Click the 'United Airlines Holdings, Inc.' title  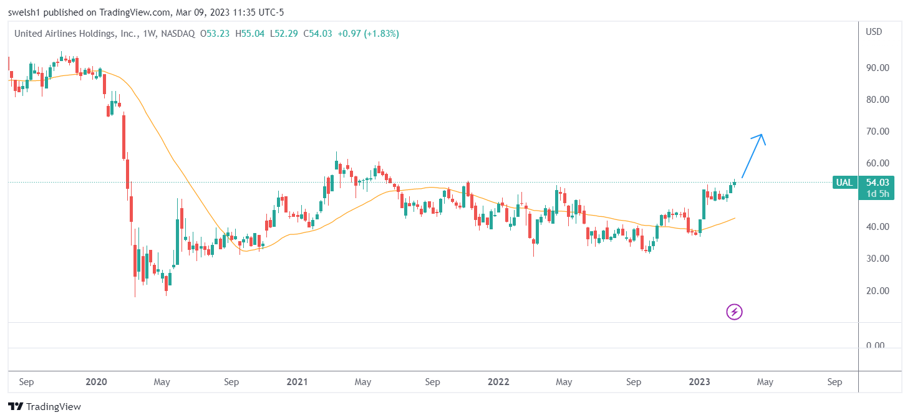pyautogui.click(x=75, y=34)
